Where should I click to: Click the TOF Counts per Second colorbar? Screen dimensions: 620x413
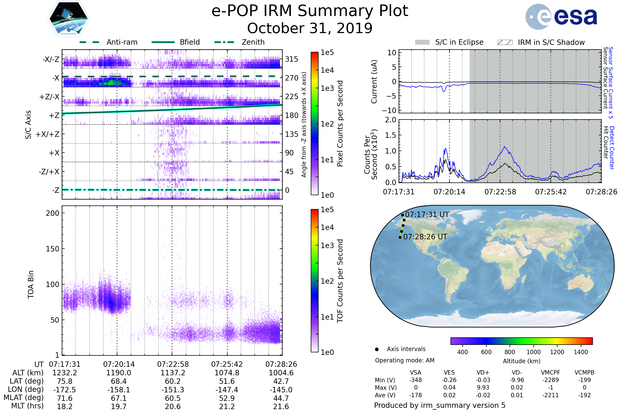(314, 281)
